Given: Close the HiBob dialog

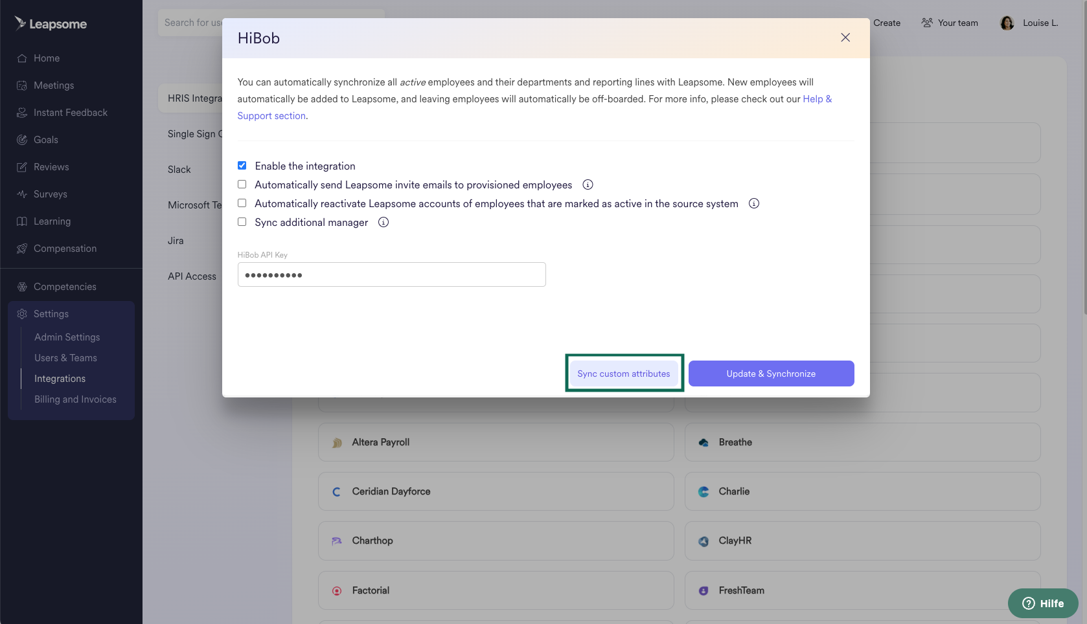Looking at the screenshot, I should coord(845,38).
